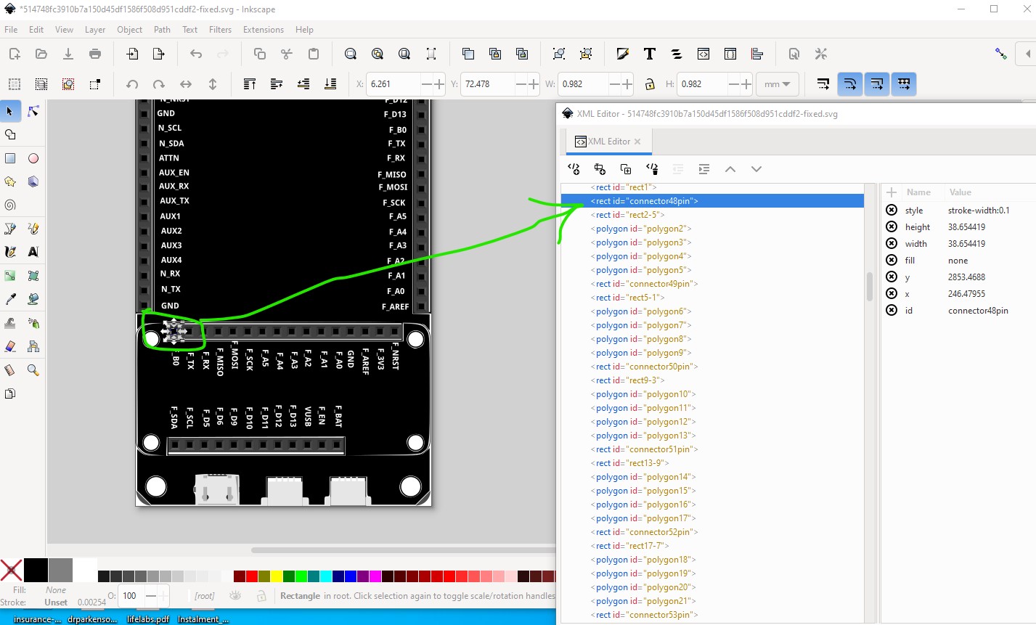Image resolution: width=1036 pixels, height=625 pixels.
Task: Increase the Y position value
Action: (x=534, y=84)
